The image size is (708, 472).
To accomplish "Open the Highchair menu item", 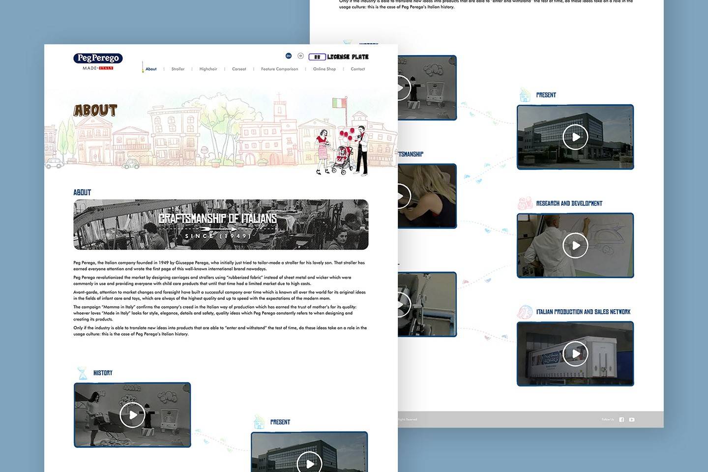I will coord(208,69).
